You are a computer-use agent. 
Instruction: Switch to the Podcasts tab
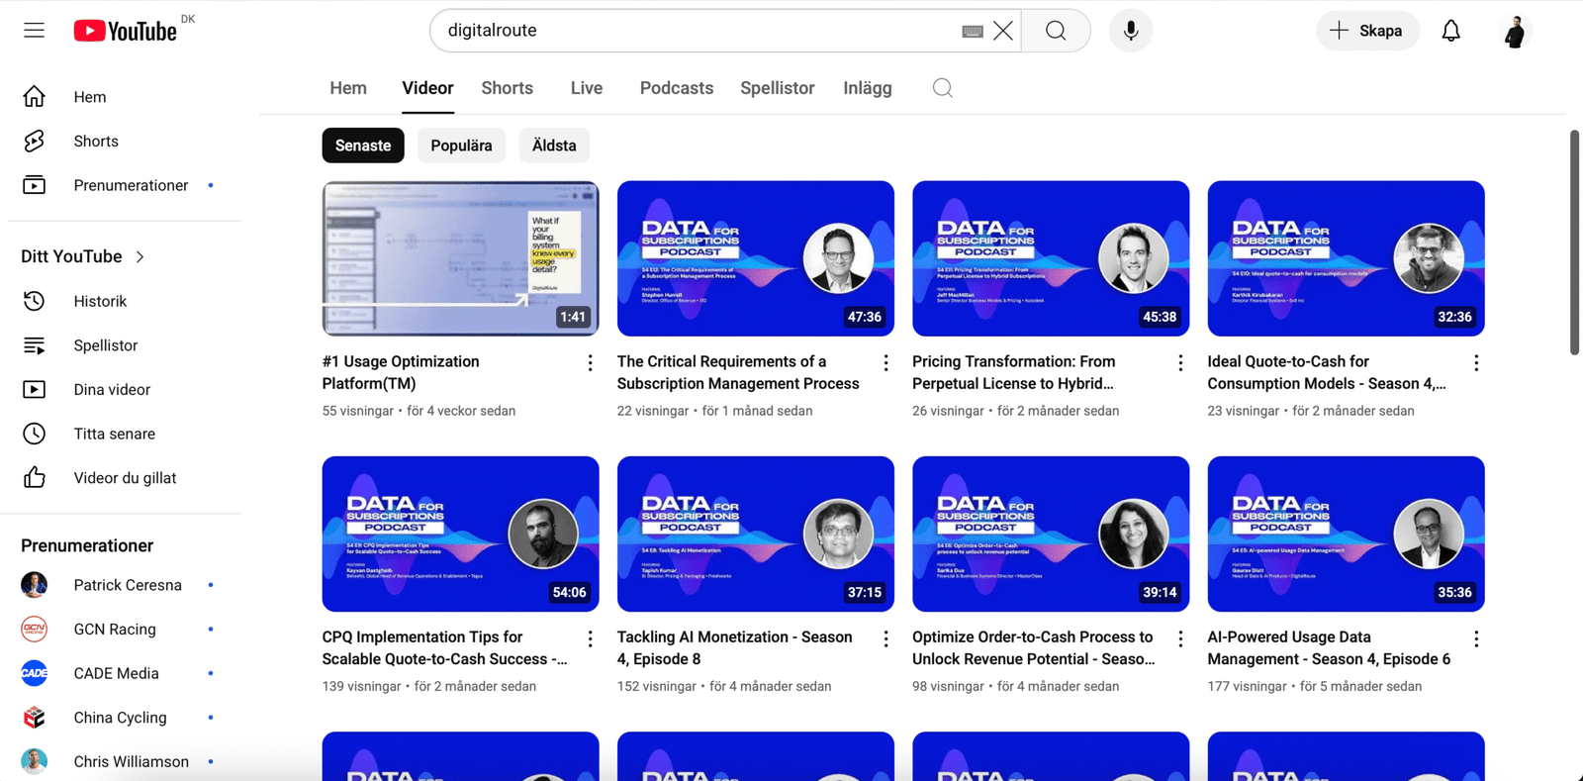[677, 88]
